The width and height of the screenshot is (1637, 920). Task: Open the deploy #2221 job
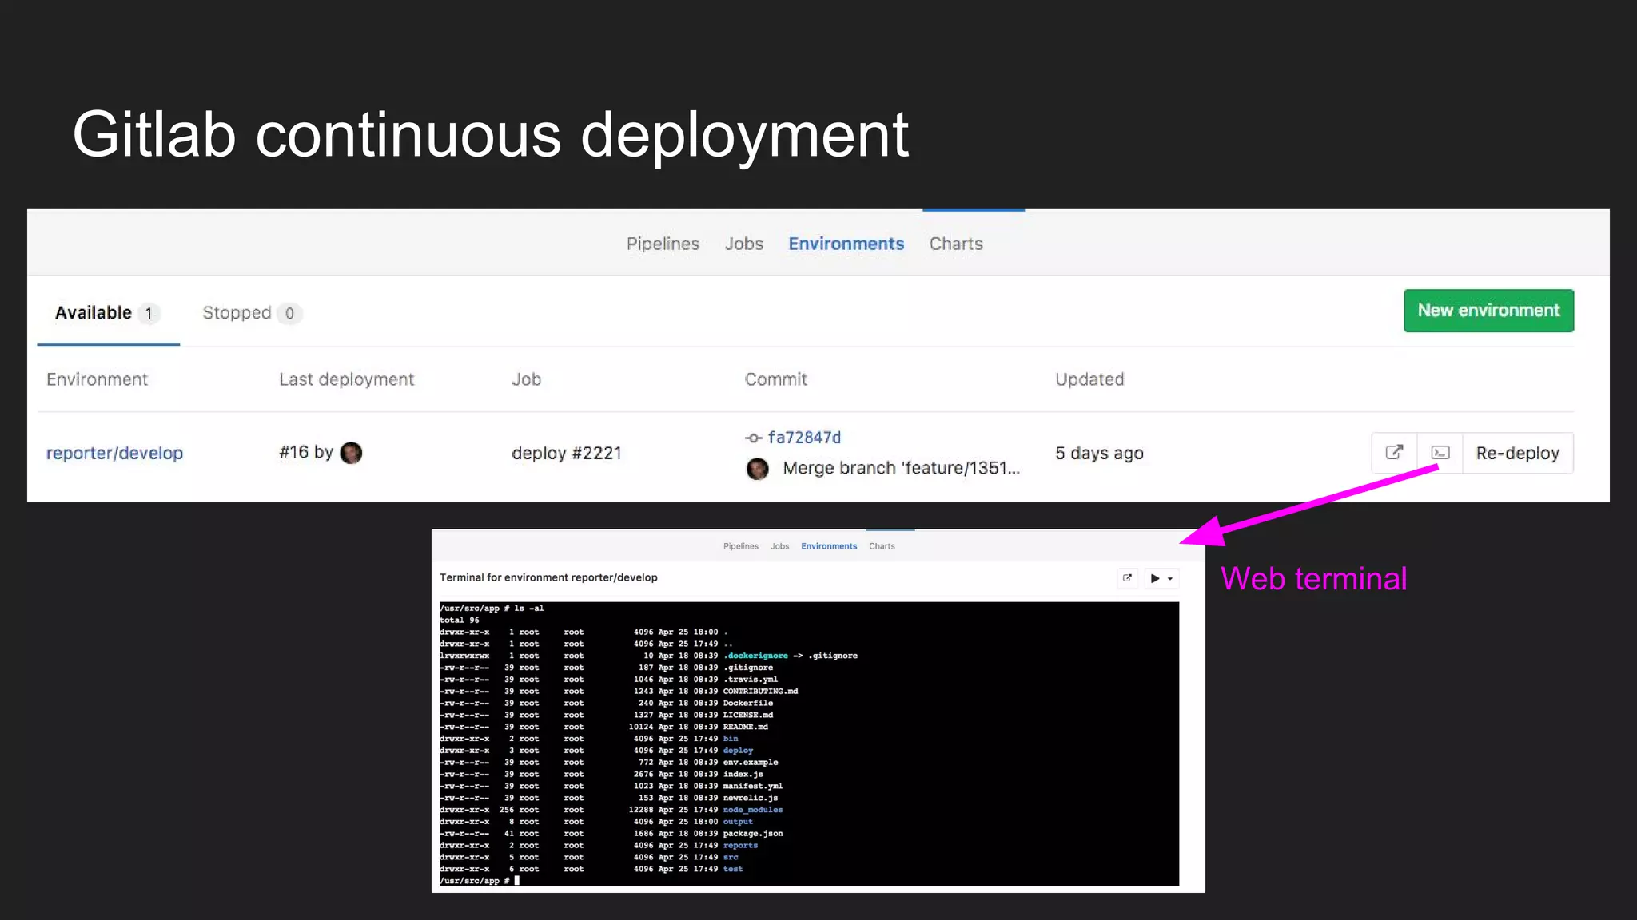tap(566, 454)
